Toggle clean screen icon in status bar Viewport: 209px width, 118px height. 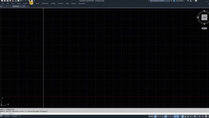(206, 116)
